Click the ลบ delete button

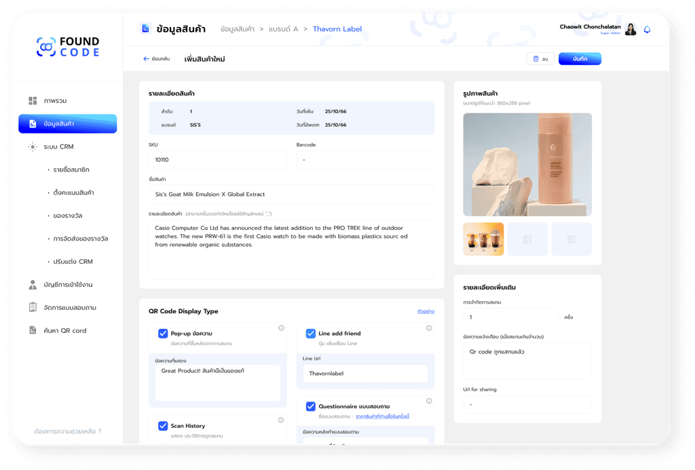click(540, 59)
